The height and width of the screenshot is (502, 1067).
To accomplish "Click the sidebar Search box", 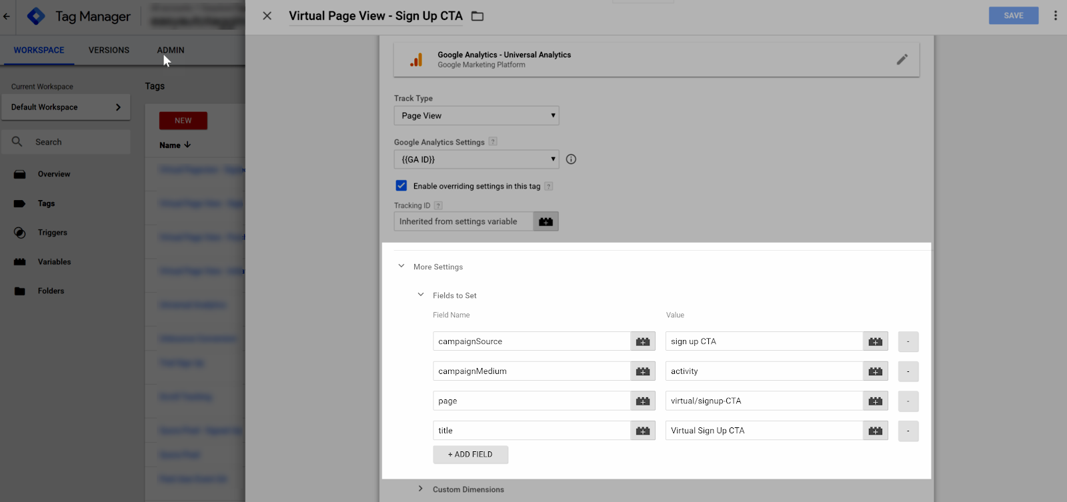I will (x=65, y=142).
